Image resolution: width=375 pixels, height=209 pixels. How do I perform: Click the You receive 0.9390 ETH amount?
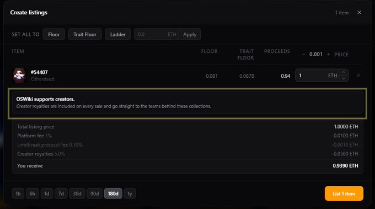[345, 166]
